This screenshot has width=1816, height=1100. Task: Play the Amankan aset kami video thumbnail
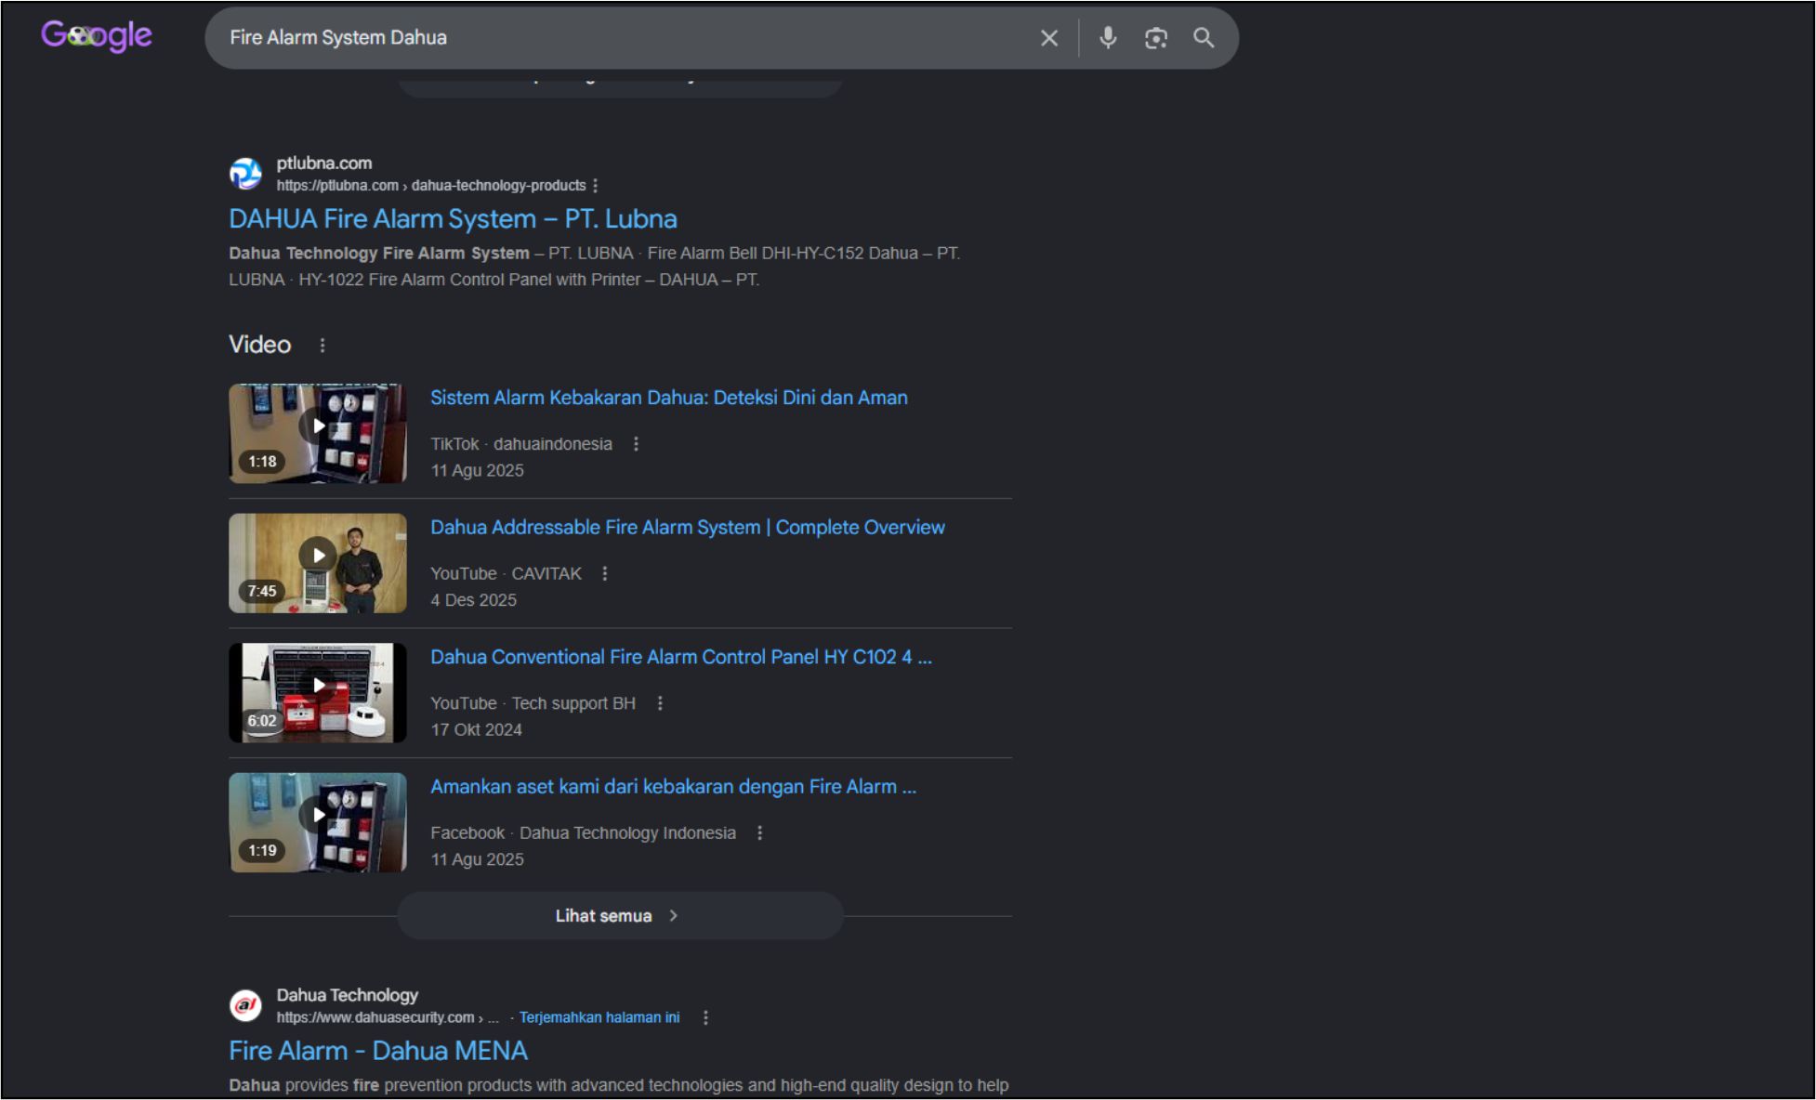[x=318, y=822]
